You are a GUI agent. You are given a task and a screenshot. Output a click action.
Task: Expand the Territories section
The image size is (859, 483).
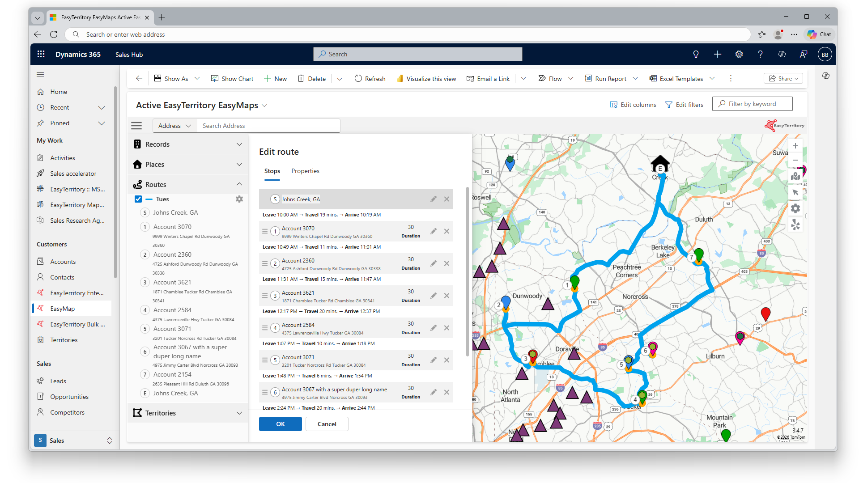point(239,413)
